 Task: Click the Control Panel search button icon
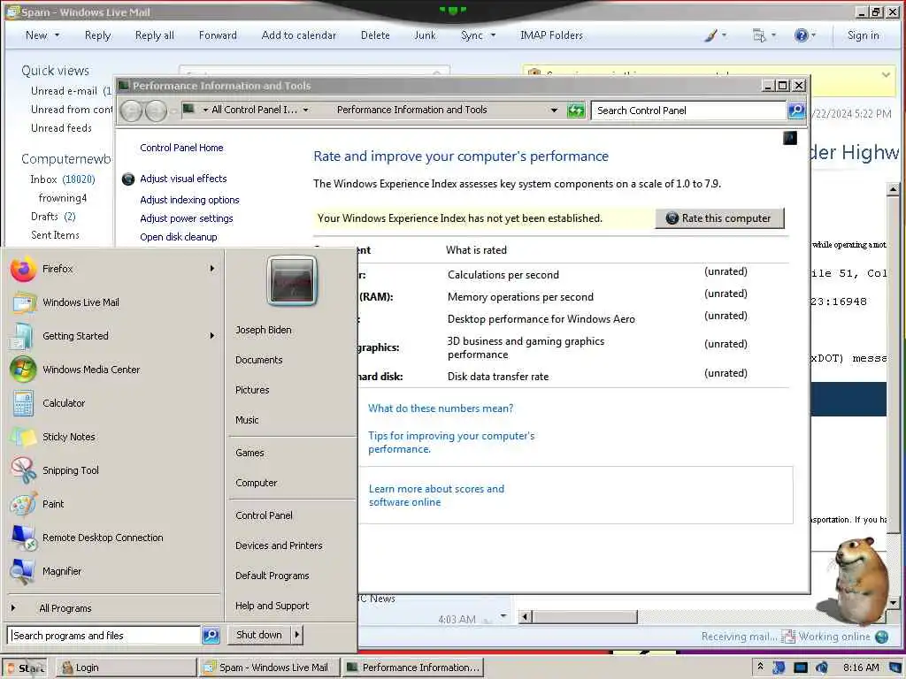coord(796,111)
